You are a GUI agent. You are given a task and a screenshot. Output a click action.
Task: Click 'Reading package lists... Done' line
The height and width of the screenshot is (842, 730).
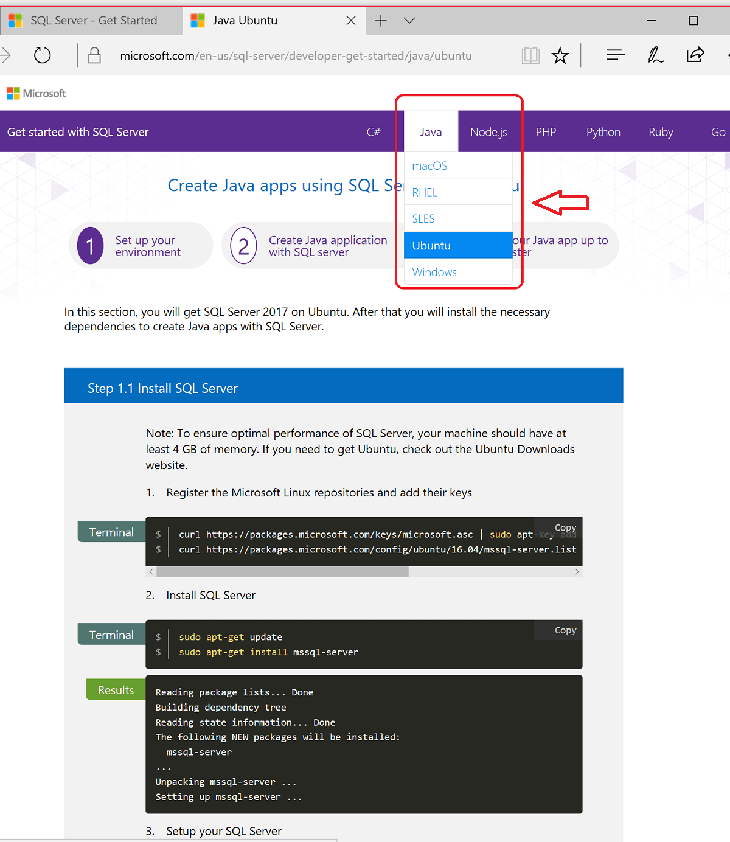pyautogui.click(x=234, y=692)
